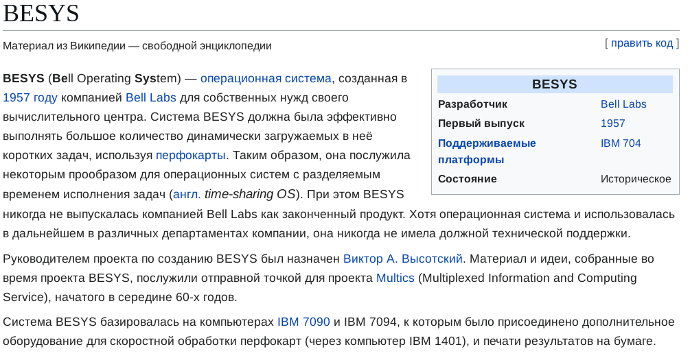690x358 pixels.
Task: Click the 'Первый выпуск' infobox label
Action: point(481,123)
